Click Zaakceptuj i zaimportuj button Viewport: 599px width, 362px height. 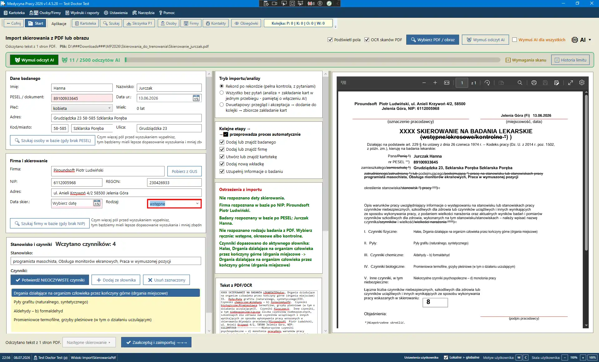pos(156,342)
